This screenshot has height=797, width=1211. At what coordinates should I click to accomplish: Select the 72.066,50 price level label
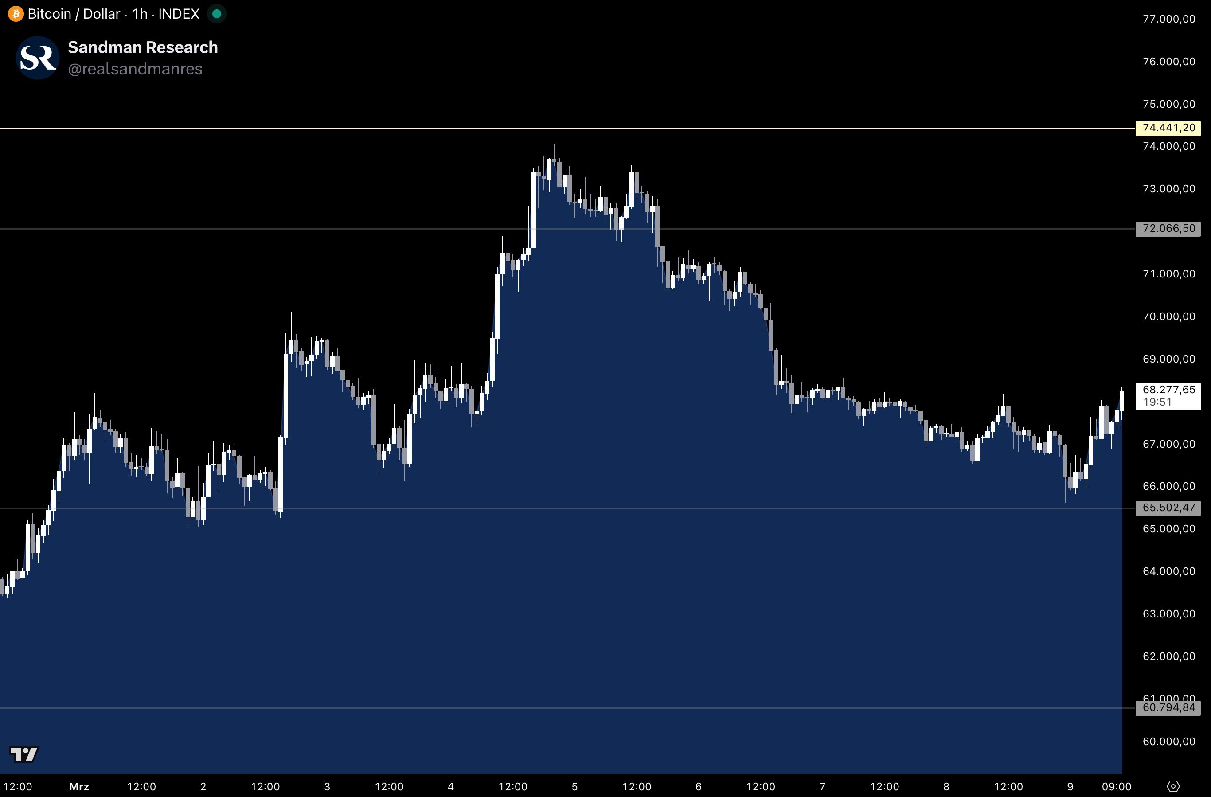pyautogui.click(x=1168, y=229)
